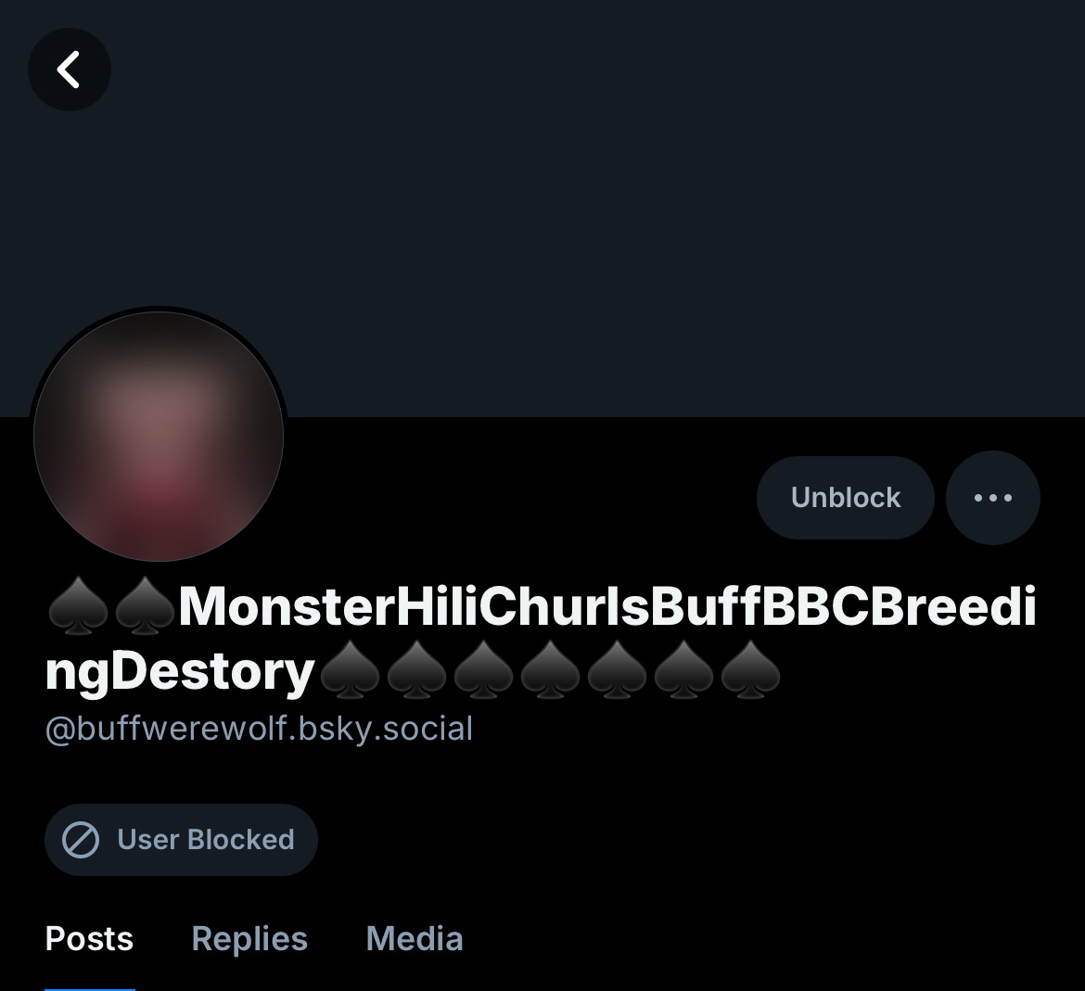The width and height of the screenshot is (1085, 991).
Task: Click the last spade emoji after the display name
Action: pos(750,671)
